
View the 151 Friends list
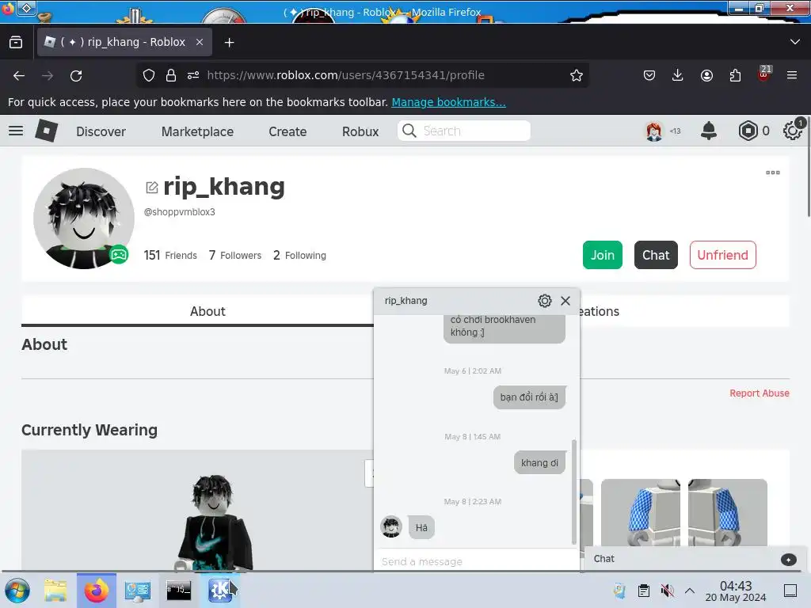click(x=170, y=256)
